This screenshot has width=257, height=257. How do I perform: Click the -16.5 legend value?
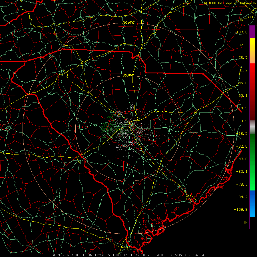pos(242,134)
